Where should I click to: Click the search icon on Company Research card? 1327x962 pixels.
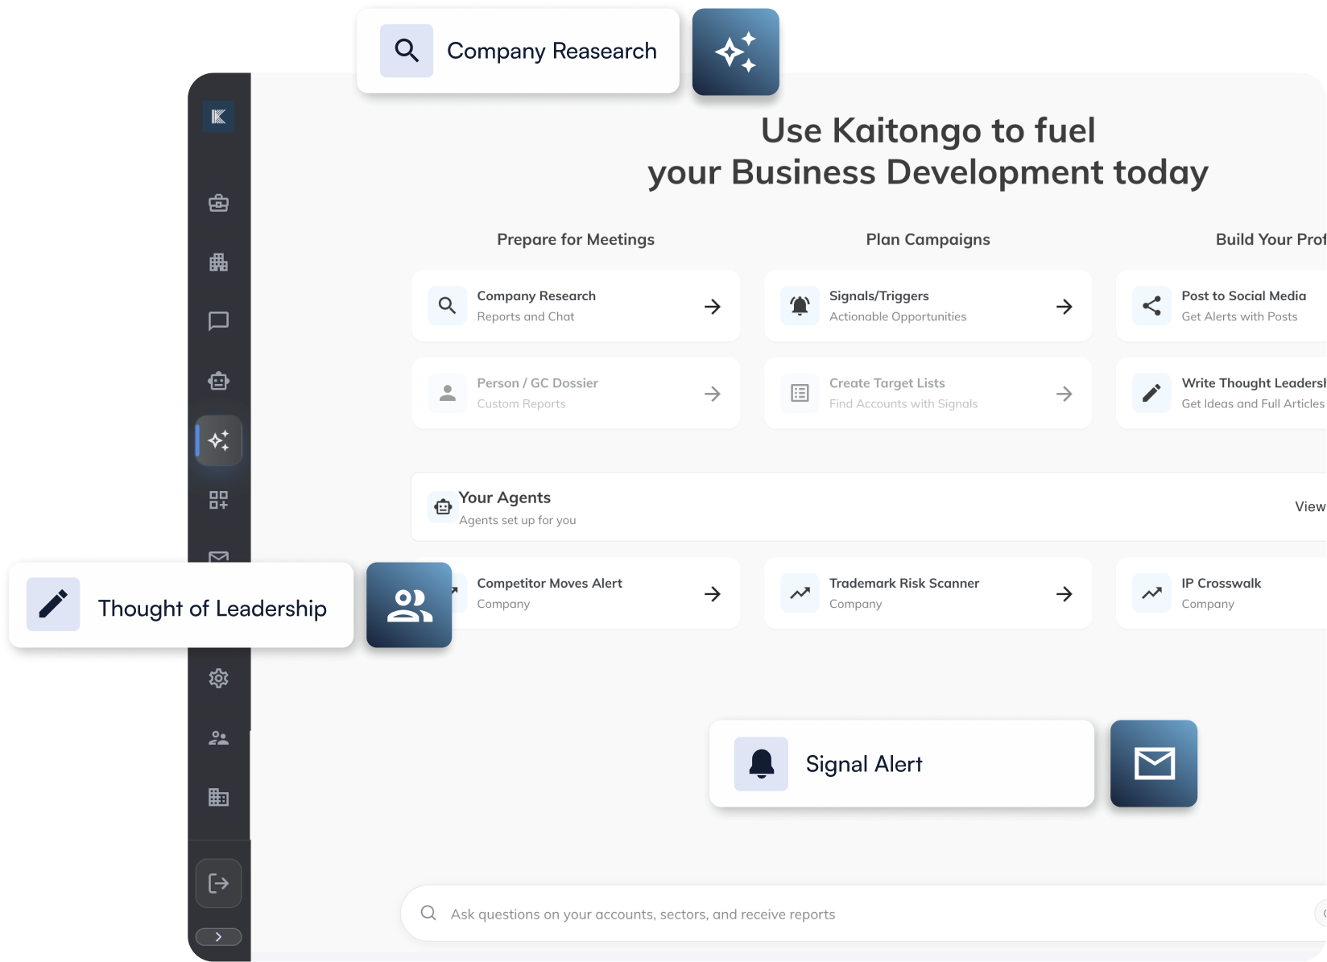click(448, 306)
